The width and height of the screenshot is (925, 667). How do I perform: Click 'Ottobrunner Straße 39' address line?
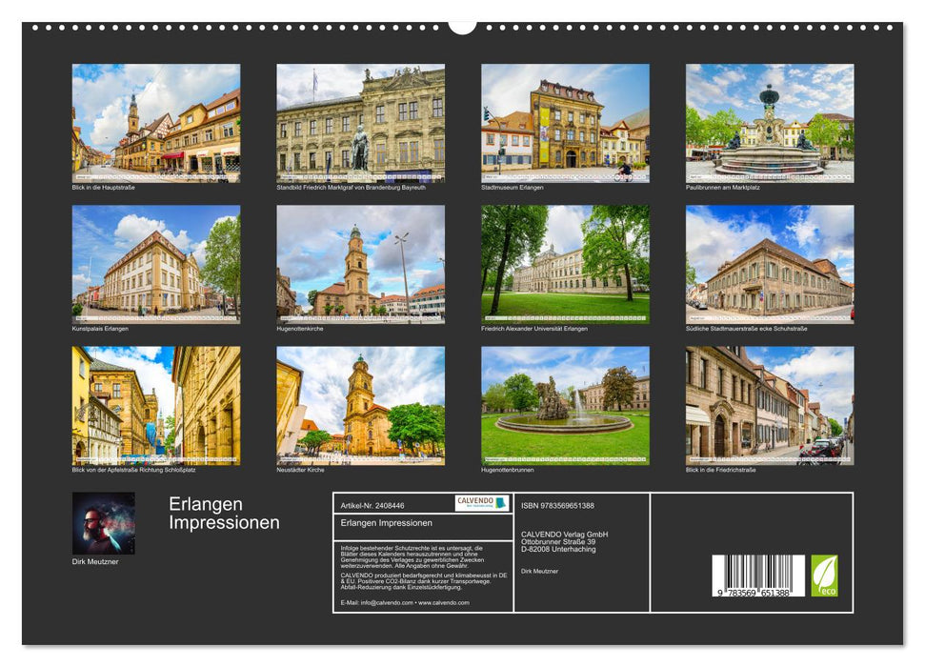558,542
